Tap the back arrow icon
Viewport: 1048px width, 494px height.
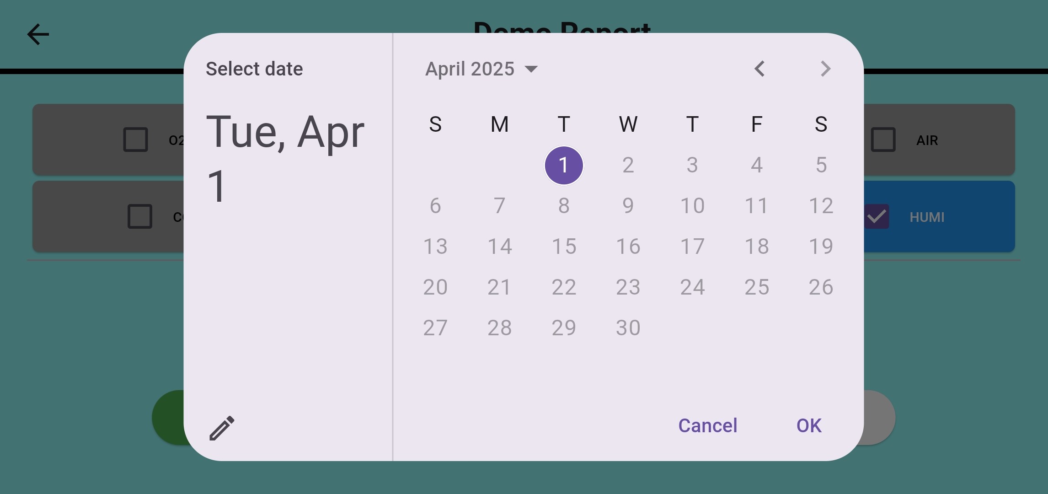click(38, 35)
